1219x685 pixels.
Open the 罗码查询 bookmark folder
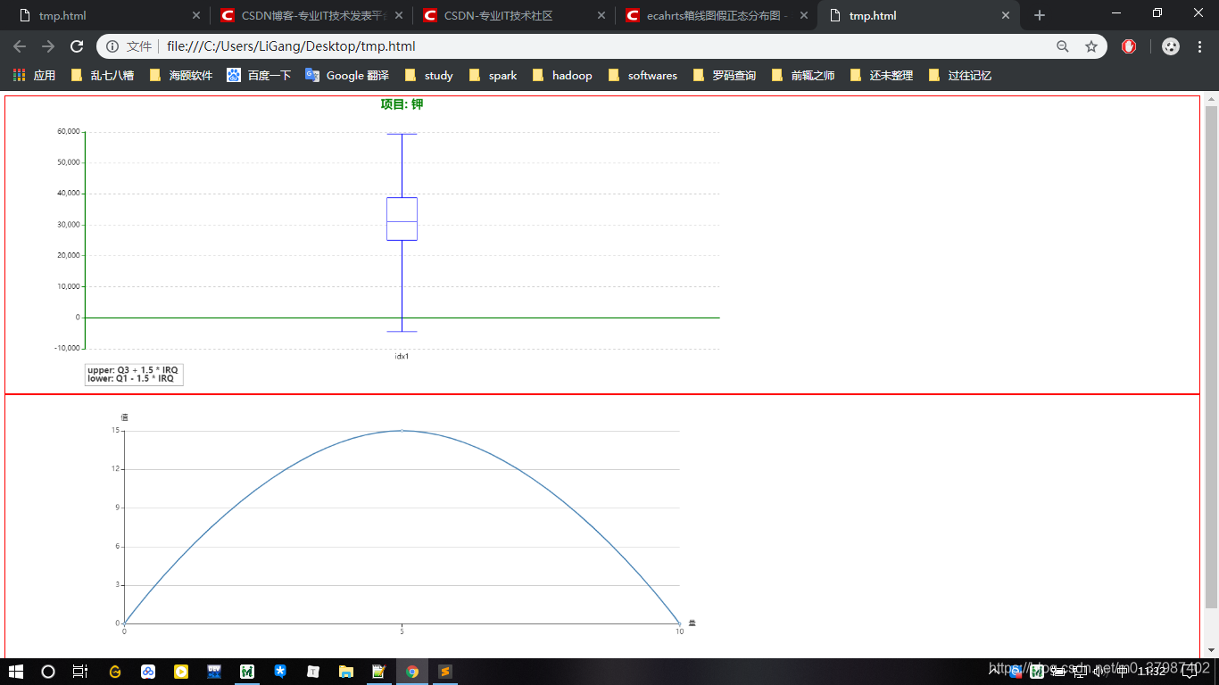724,75
